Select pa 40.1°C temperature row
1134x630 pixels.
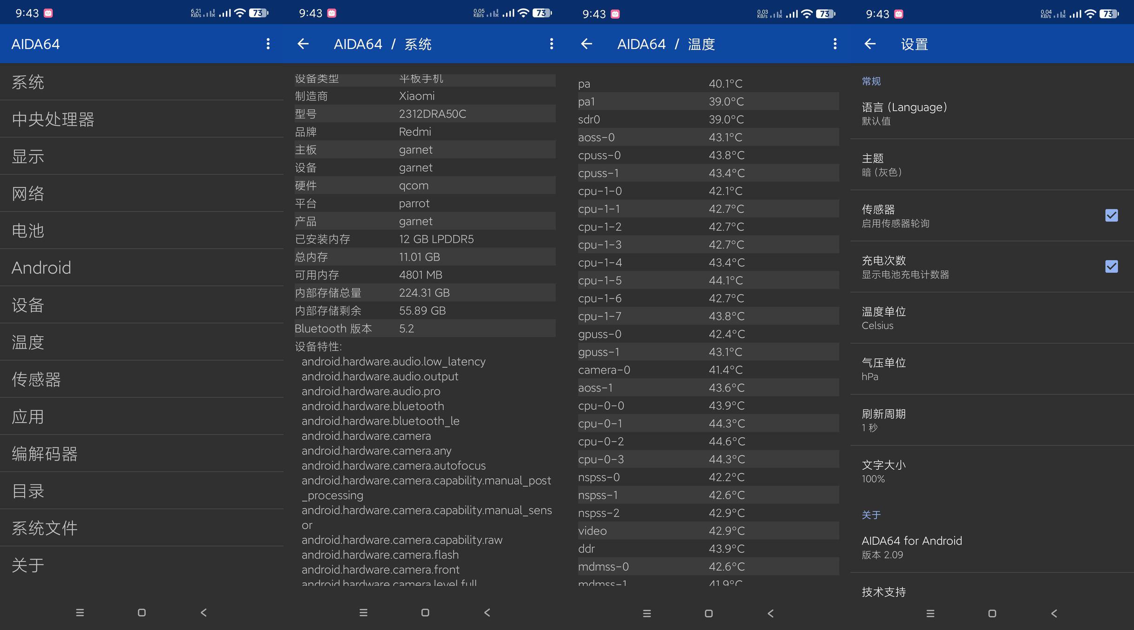click(709, 84)
